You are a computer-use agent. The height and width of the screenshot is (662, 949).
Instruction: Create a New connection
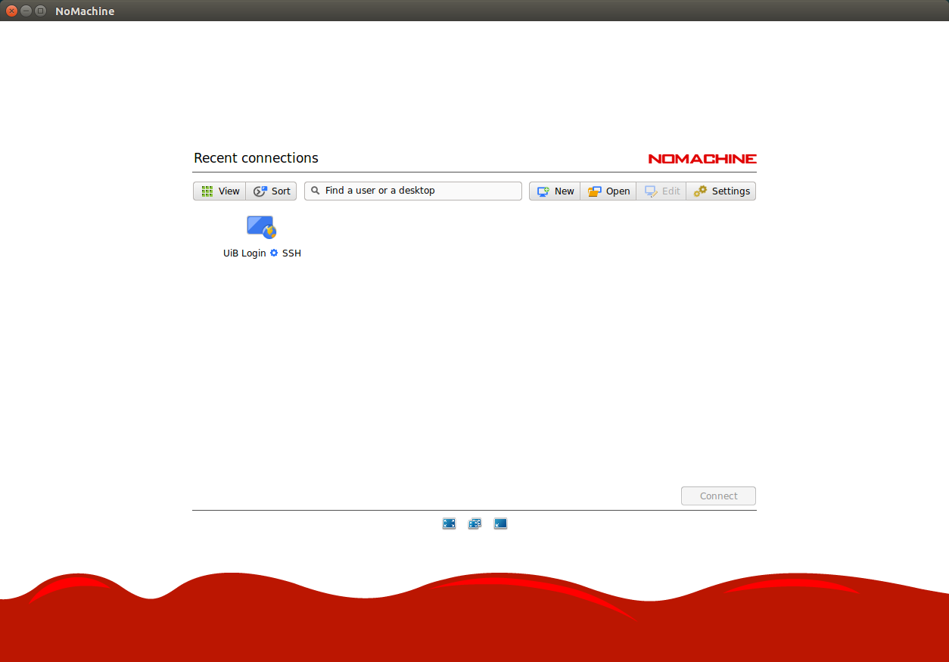tap(555, 191)
